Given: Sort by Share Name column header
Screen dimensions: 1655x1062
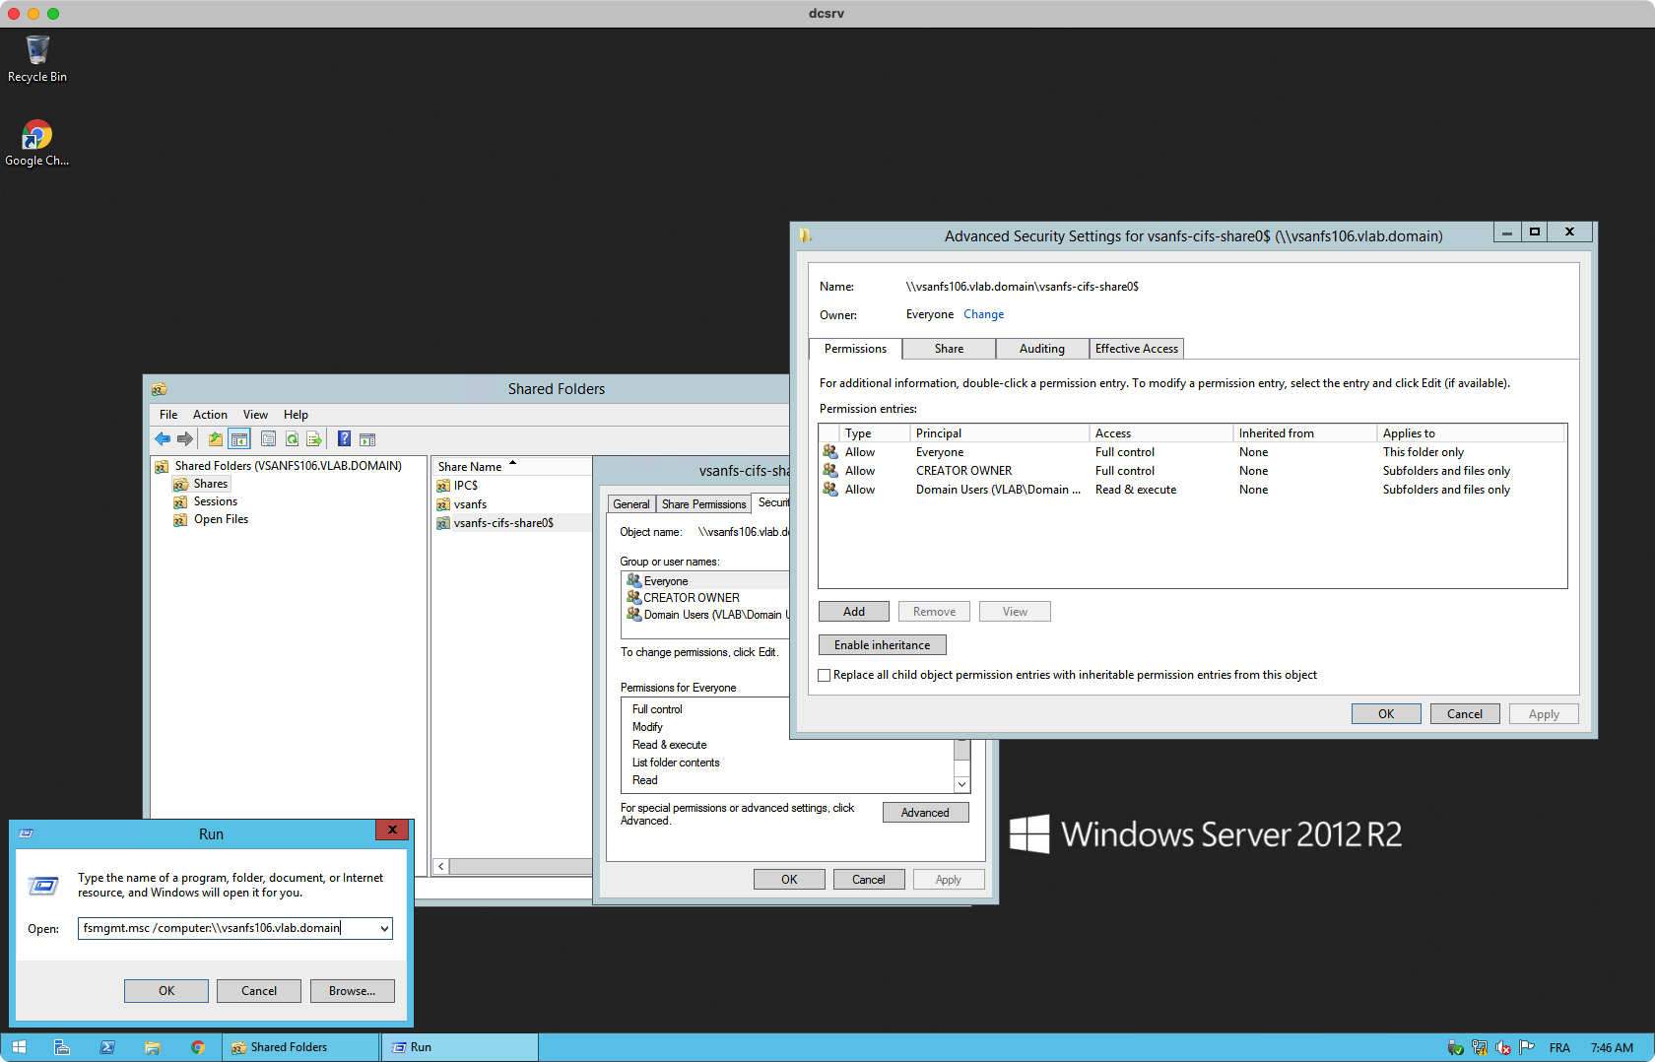Looking at the screenshot, I should point(471,467).
